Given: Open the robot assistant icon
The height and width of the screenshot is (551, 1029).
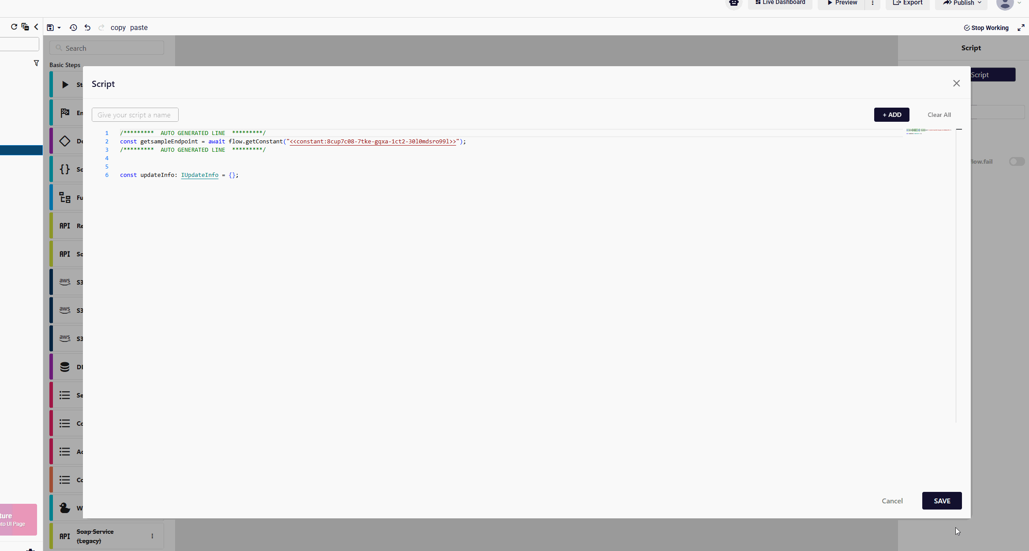Looking at the screenshot, I should 733,3.
